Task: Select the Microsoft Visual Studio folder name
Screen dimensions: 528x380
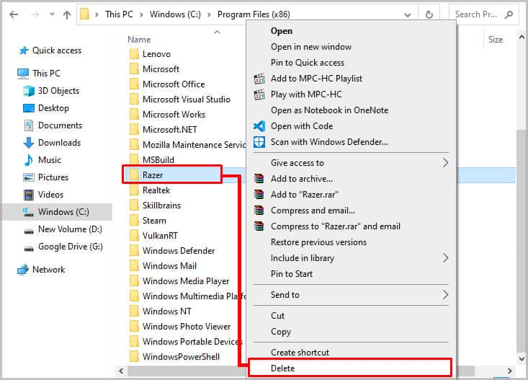Action: tap(187, 100)
